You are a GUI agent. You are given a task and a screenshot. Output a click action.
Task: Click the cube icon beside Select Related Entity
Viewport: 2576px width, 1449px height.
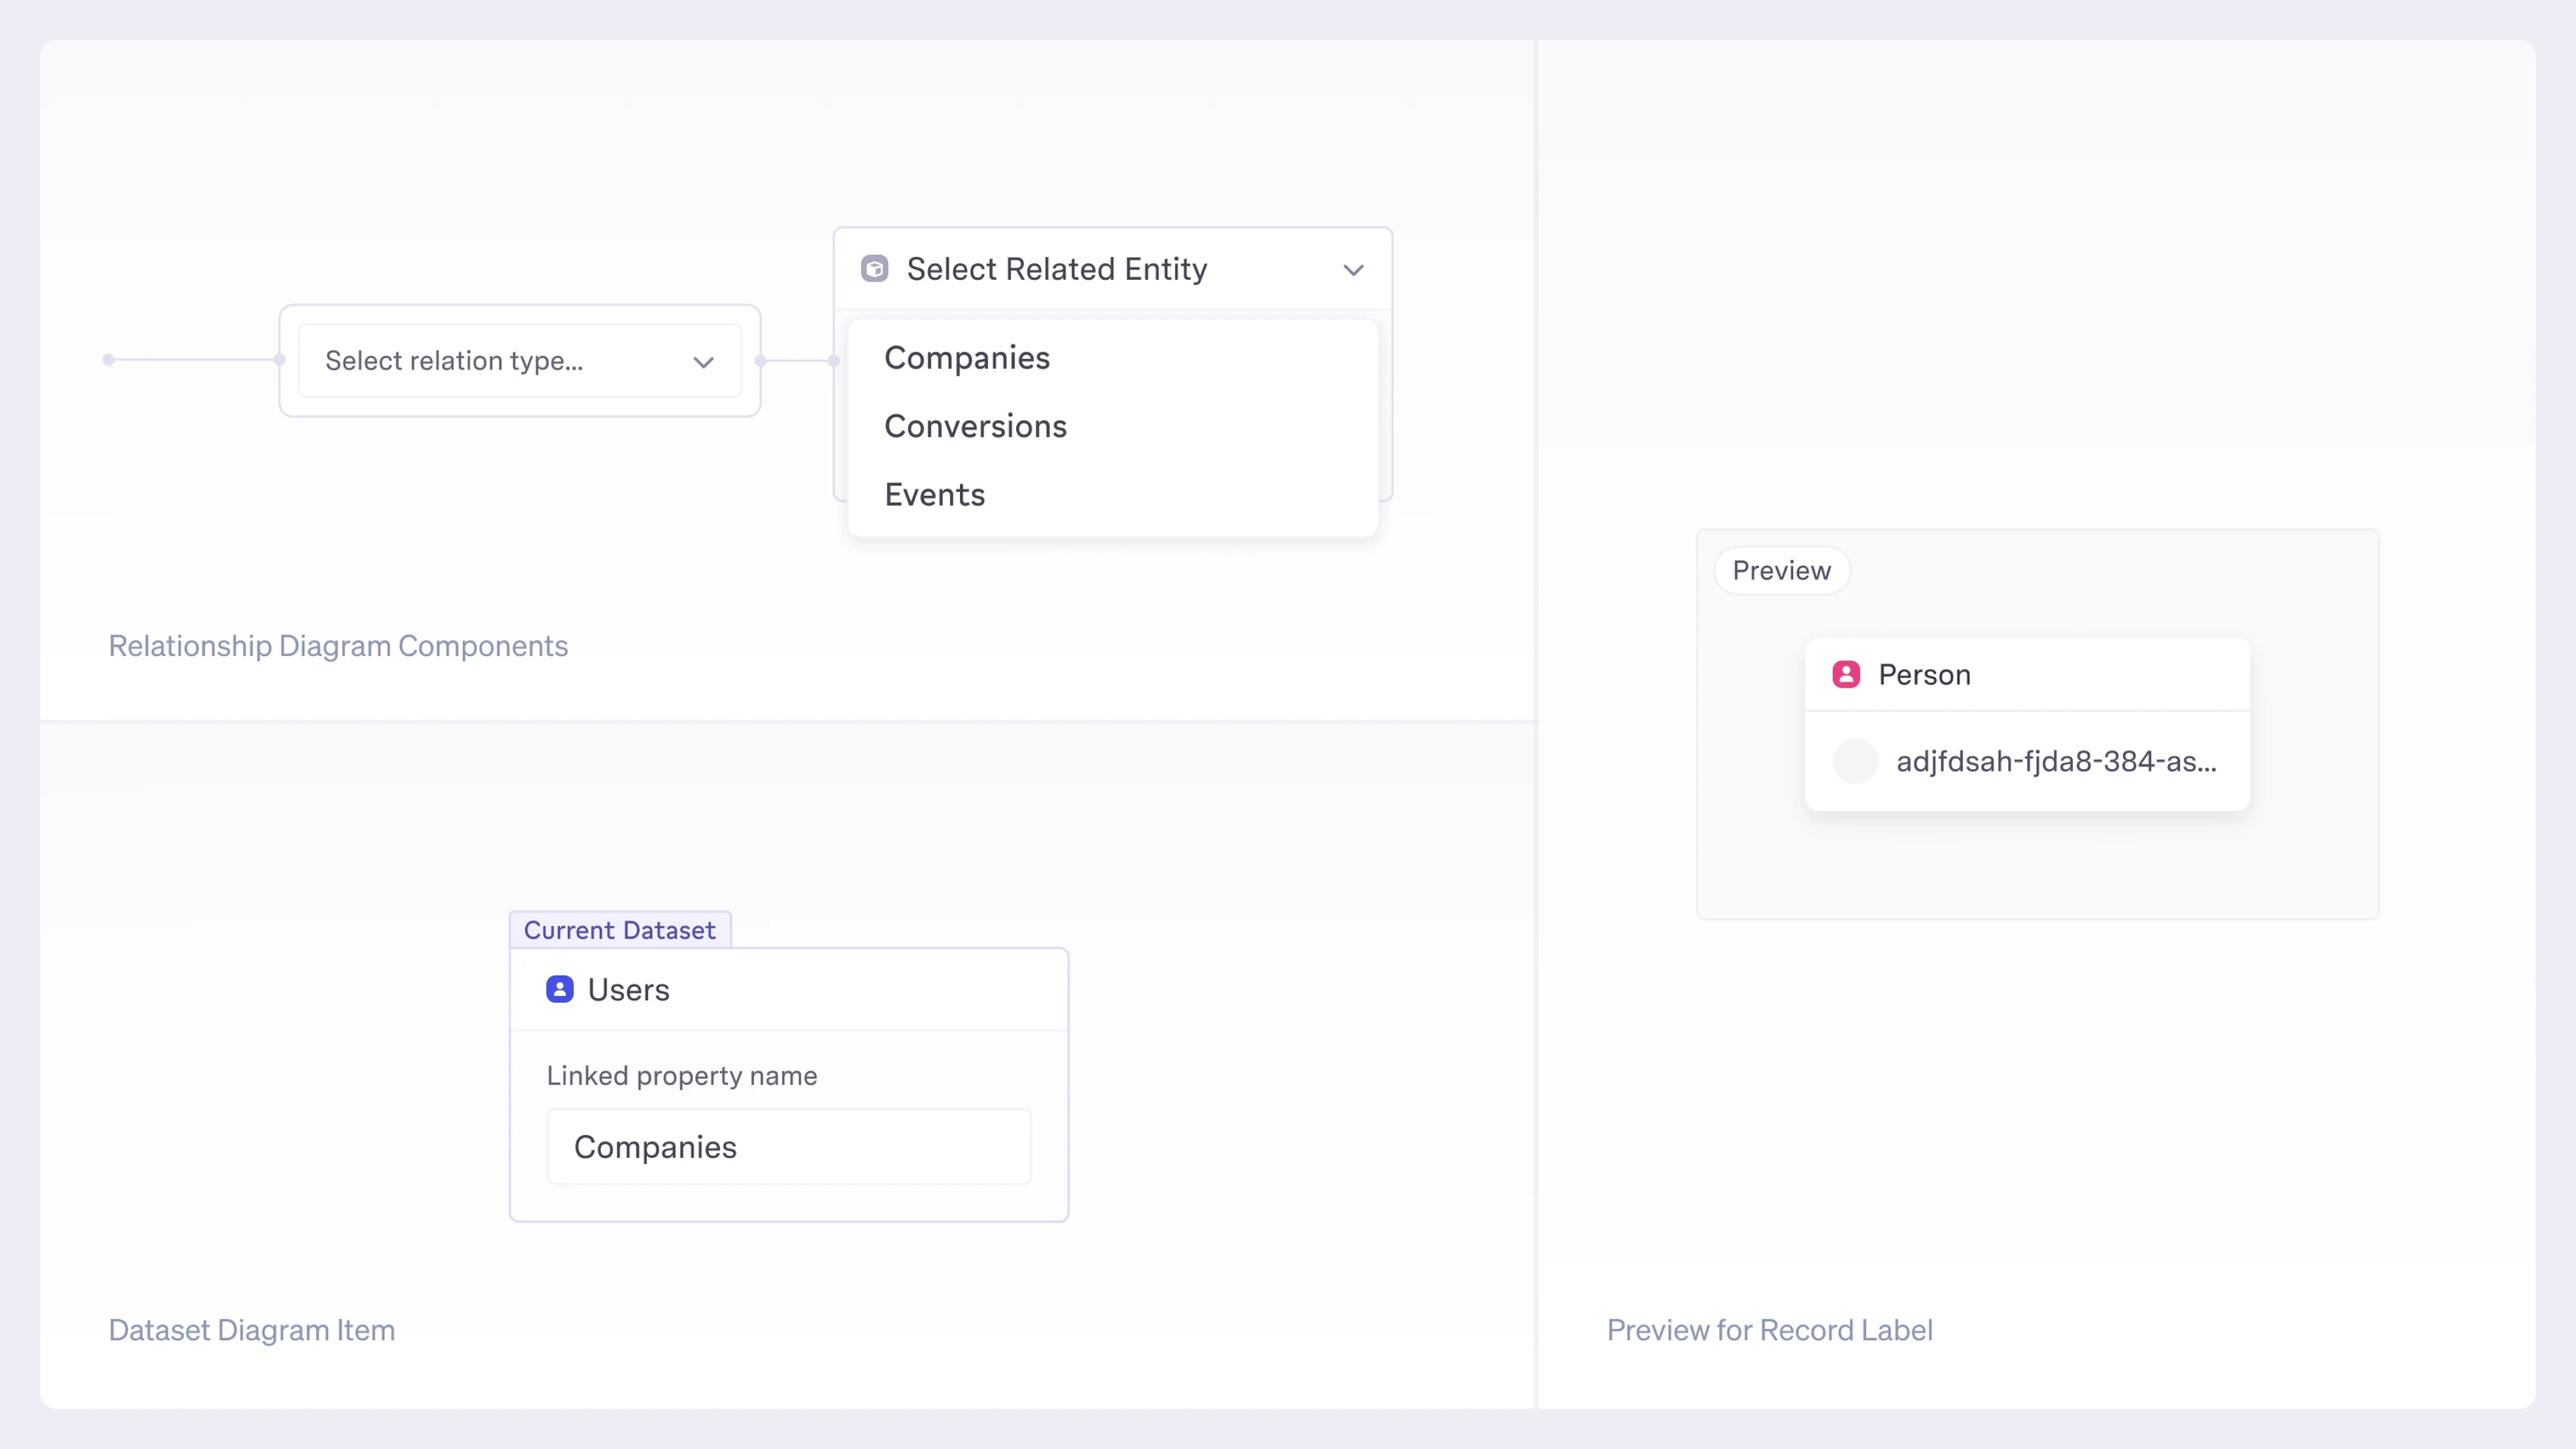(x=874, y=269)
